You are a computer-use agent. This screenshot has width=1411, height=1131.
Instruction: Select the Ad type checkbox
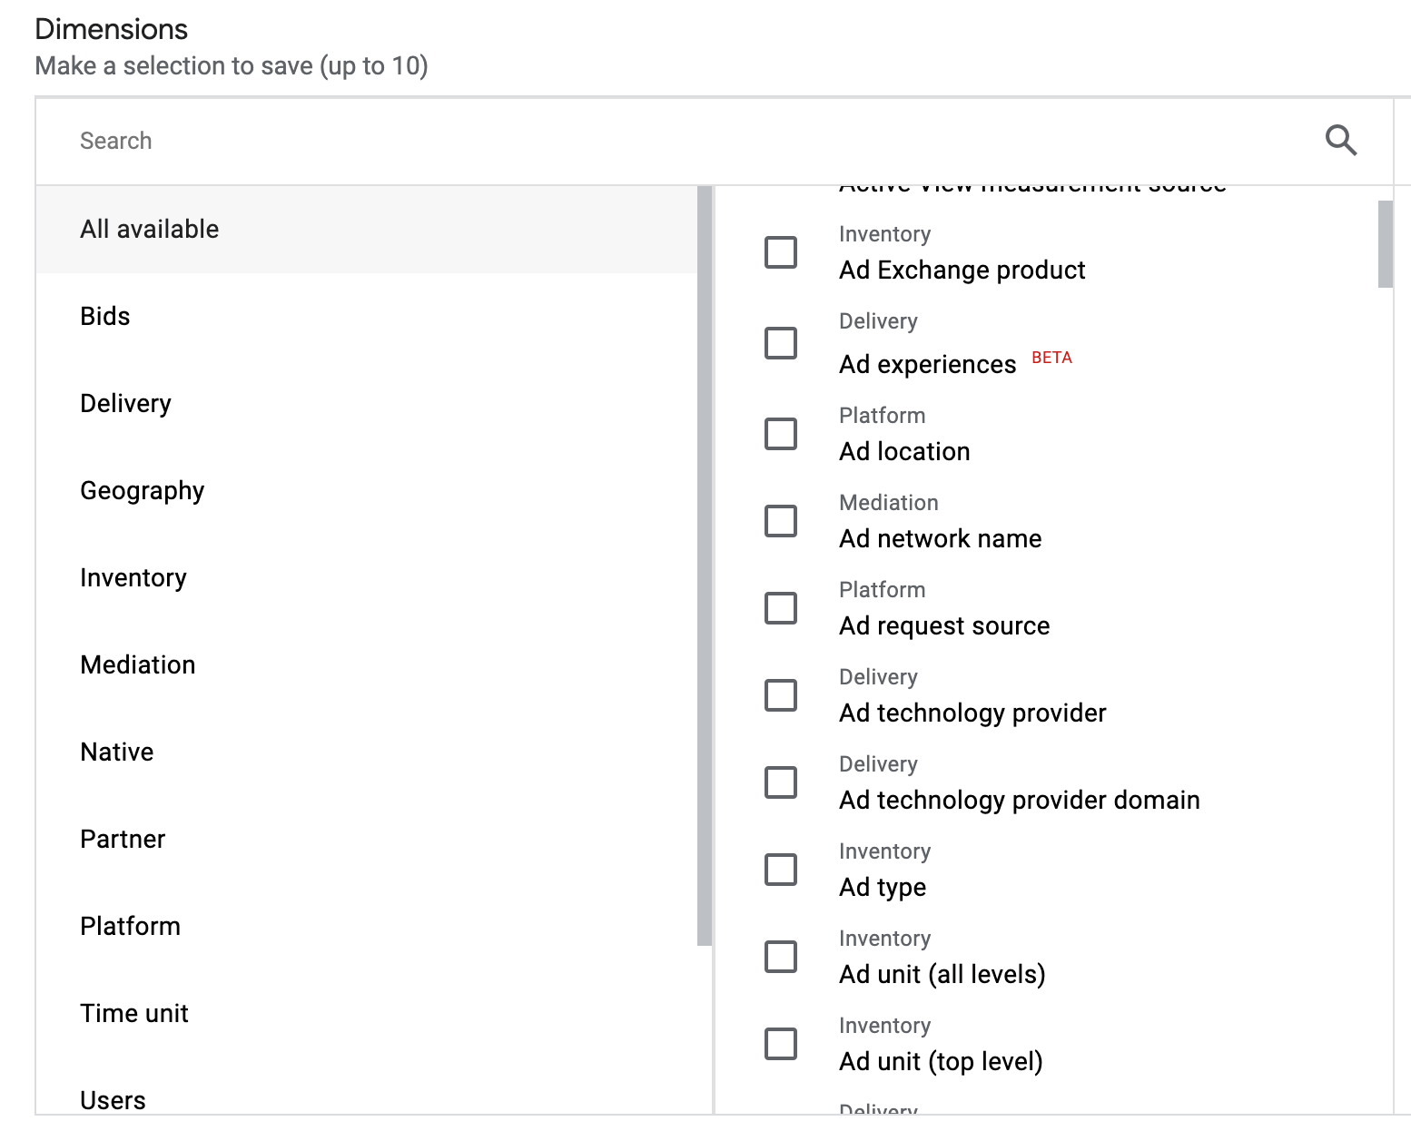(x=781, y=870)
